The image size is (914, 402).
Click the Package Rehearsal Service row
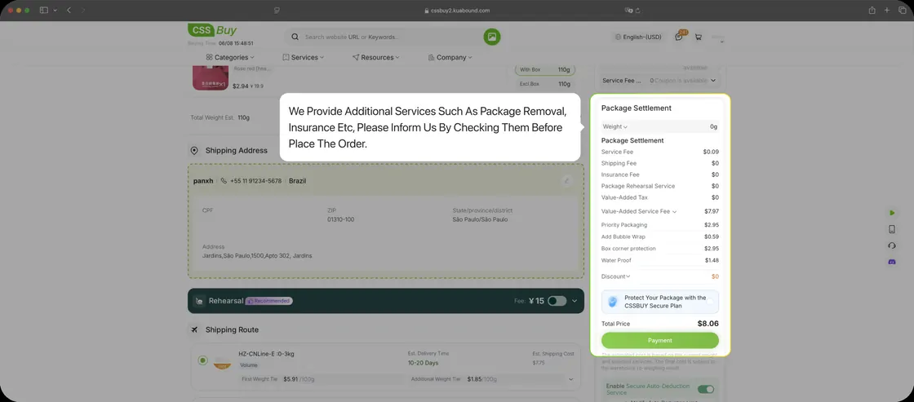point(660,186)
